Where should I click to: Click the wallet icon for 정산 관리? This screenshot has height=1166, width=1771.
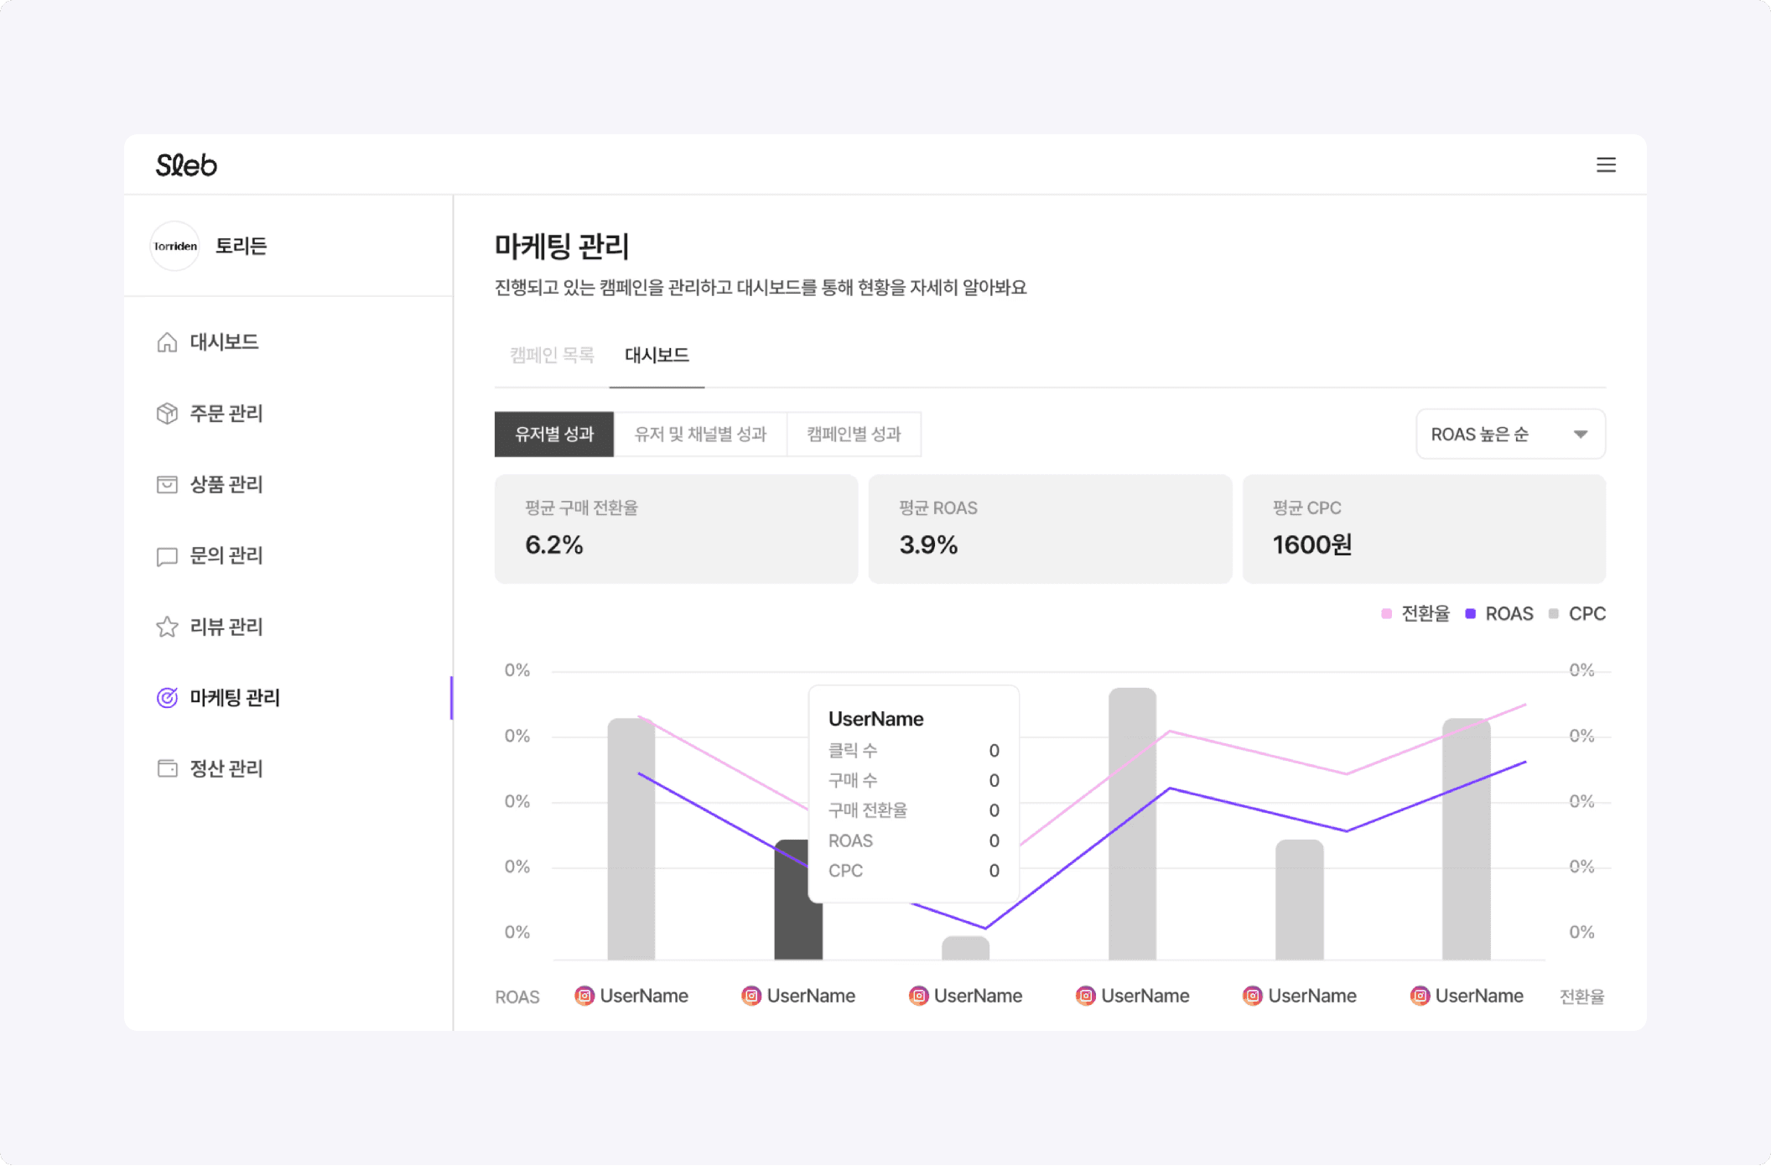[x=167, y=768]
